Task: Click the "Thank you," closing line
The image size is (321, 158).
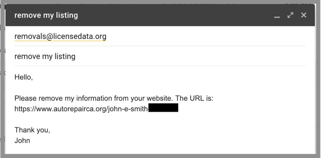Action: point(32,130)
